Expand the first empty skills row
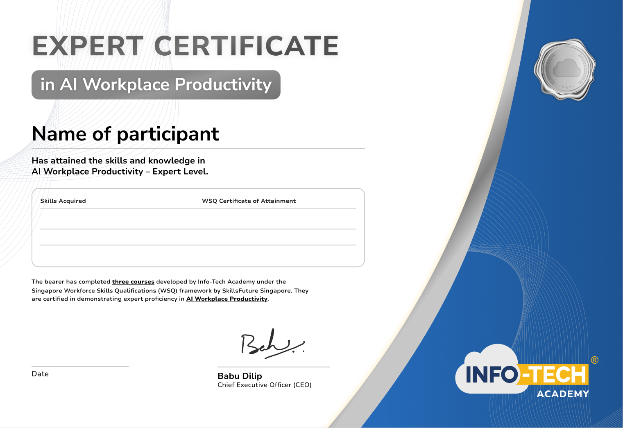This screenshot has height=428, width=623. tap(198, 219)
